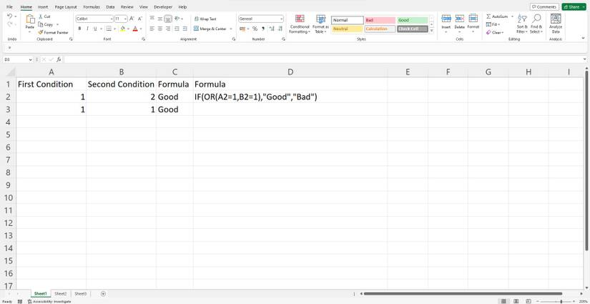Copy the selection to the clipboard
590x304 pixels.
pos(46,24)
